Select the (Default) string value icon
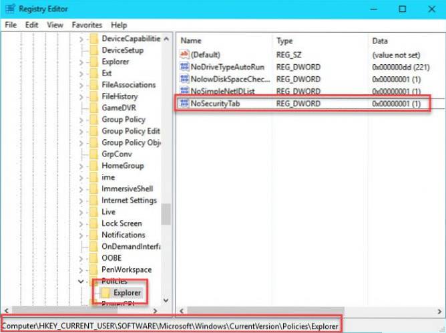Screen dimensions: 446x333 point(185,54)
